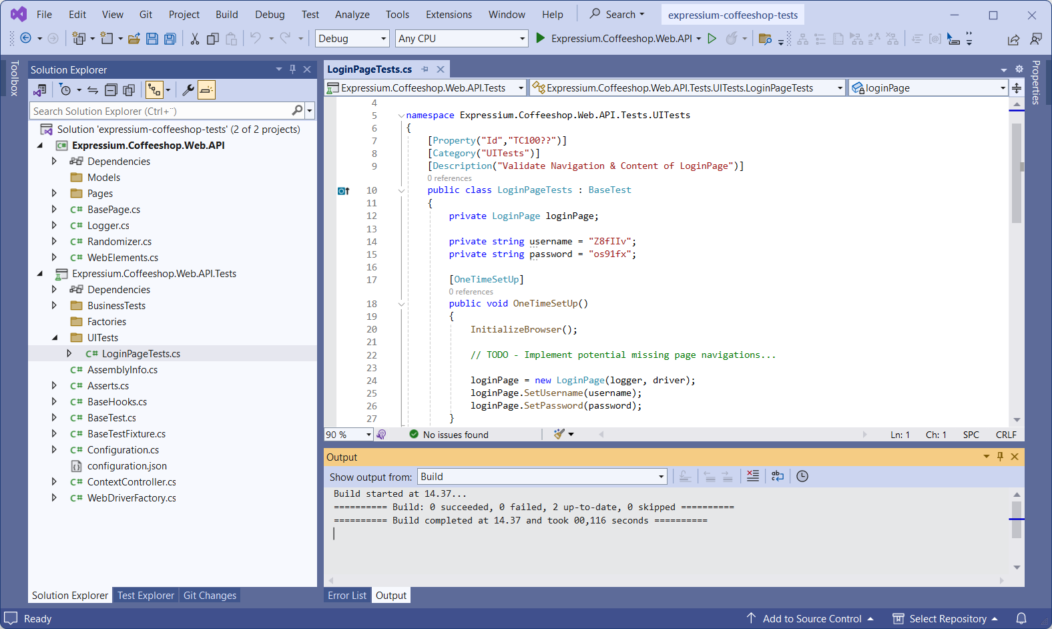Click the Live Share icon
The height and width of the screenshot is (629, 1052).
(x=1013, y=39)
